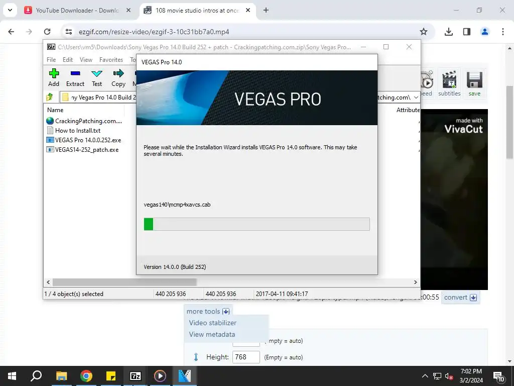Click the VEGAS installer taskbar icon
The width and height of the screenshot is (514, 386).
[185, 376]
